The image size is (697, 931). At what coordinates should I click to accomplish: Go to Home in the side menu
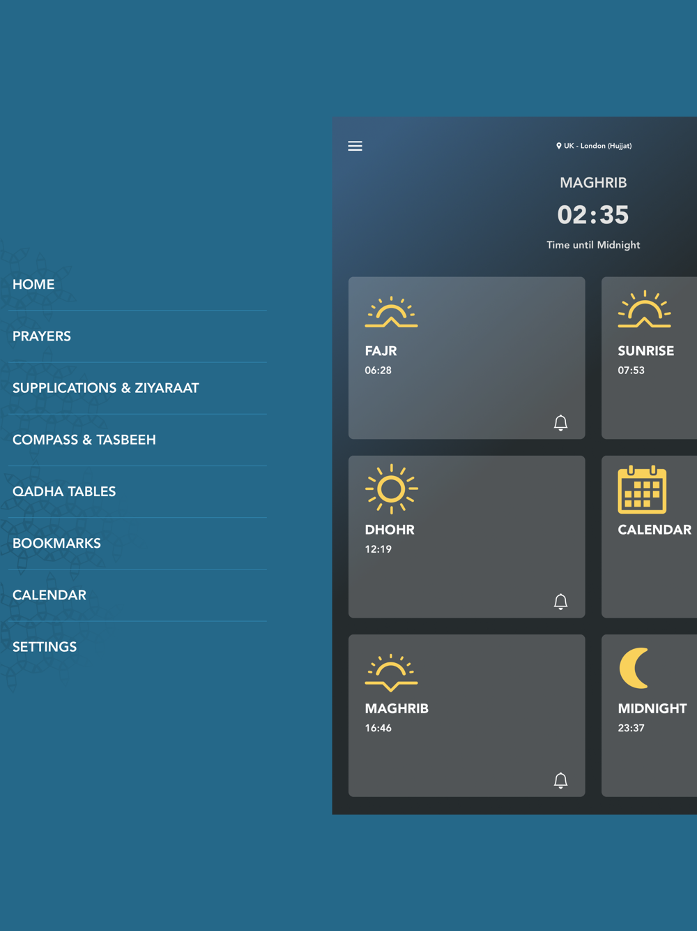[x=137, y=285]
